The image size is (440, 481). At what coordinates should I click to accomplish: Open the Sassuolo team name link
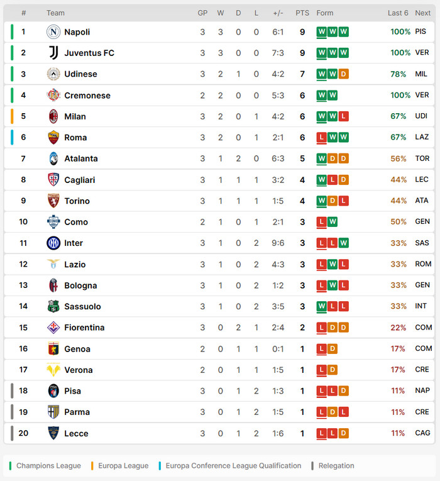(82, 307)
